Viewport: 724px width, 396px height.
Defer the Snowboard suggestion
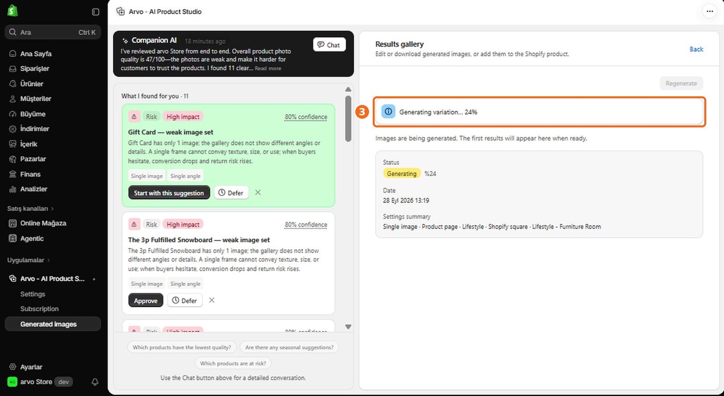[x=185, y=301]
